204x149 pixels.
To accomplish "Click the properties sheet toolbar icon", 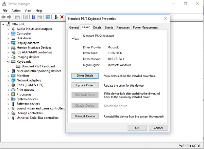I will 26,17.
